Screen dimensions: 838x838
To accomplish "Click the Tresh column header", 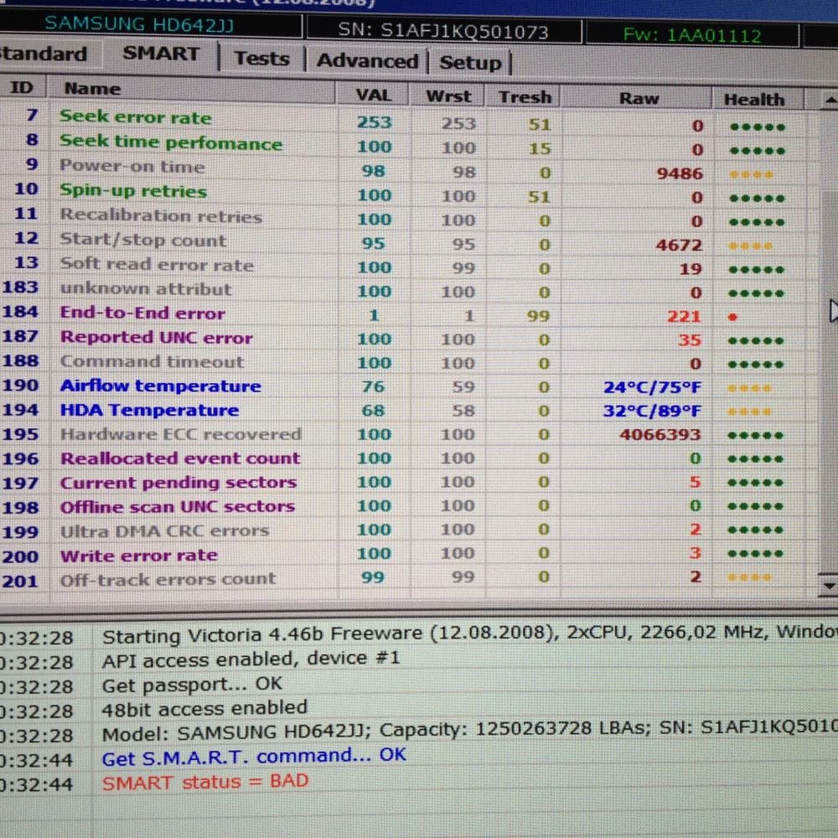I will point(524,97).
